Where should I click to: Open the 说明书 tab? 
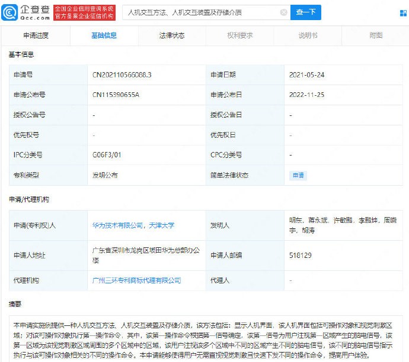point(308,35)
